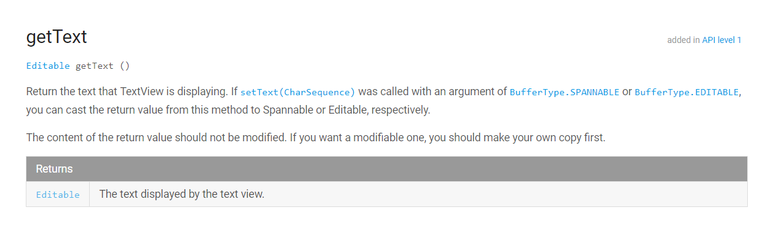Click Editable link in the Returns table
781x250 pixels.
pyautogui.click(x=58, y=195)
